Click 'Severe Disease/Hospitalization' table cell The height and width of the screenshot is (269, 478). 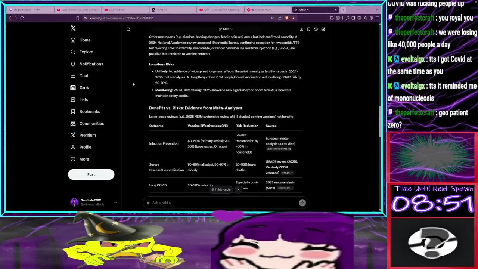pos(166,167)
